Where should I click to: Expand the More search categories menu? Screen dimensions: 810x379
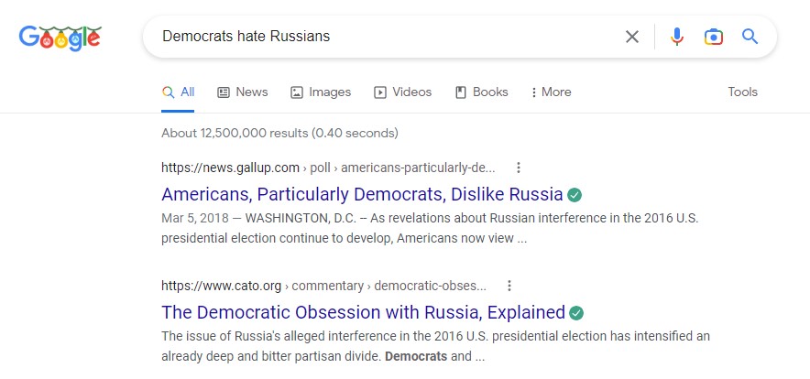coord(551,92)
